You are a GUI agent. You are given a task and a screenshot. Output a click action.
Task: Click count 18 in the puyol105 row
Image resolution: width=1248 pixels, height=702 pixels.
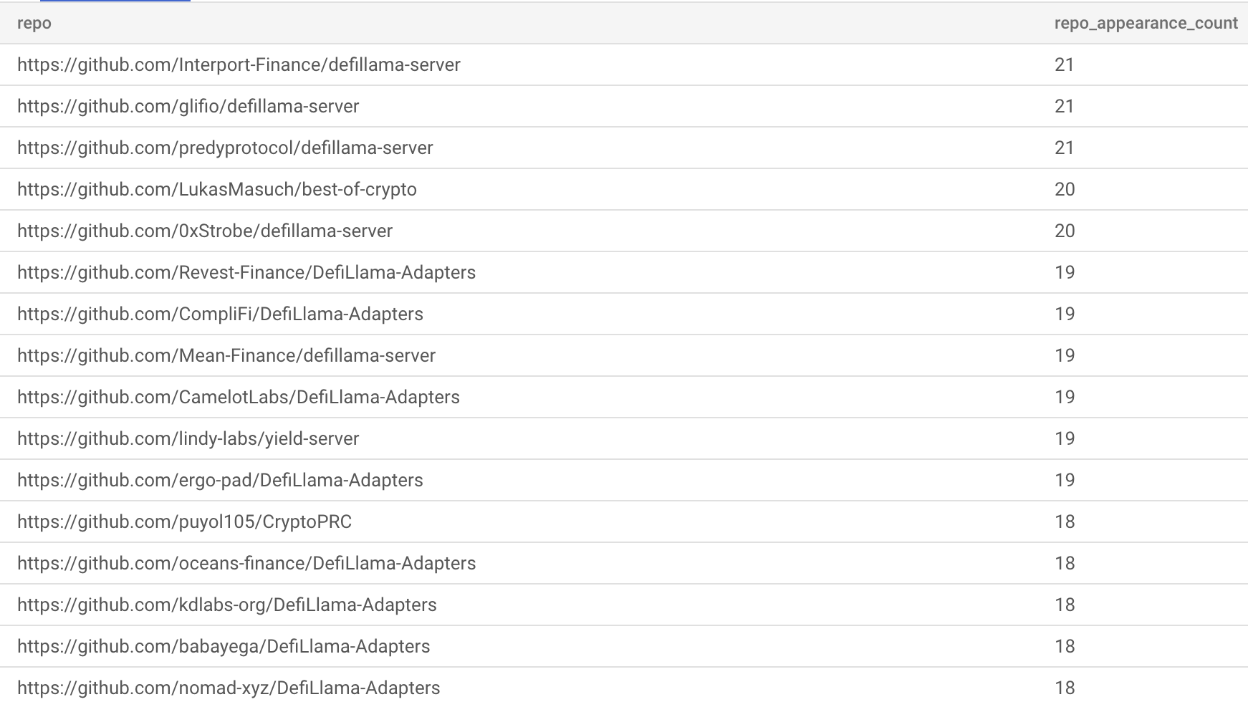[1065, 522]
